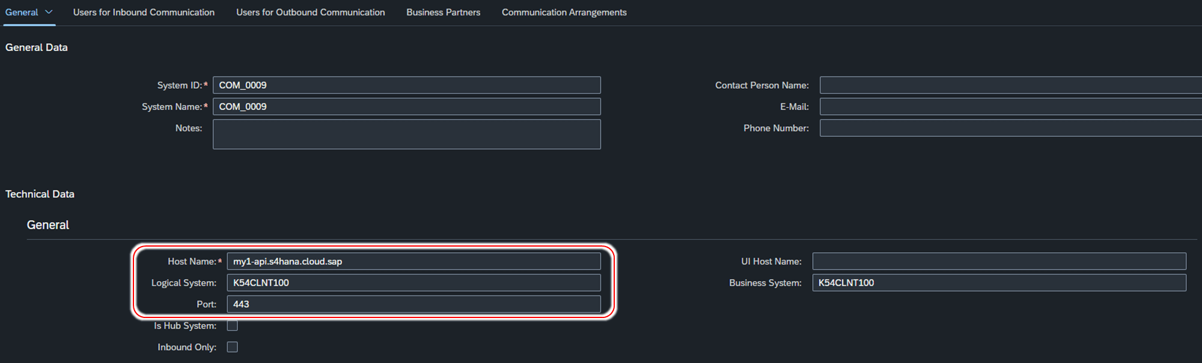Click the Technical Data section heading
The width and height of the screenshot is (1202, 363).
tap(40, 194)
